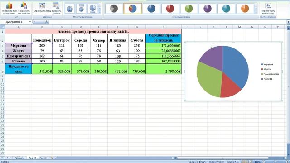Click the Помаранчева legend entry
The height and width of the screenshot is (163, 290).
[x=270, y=74]
